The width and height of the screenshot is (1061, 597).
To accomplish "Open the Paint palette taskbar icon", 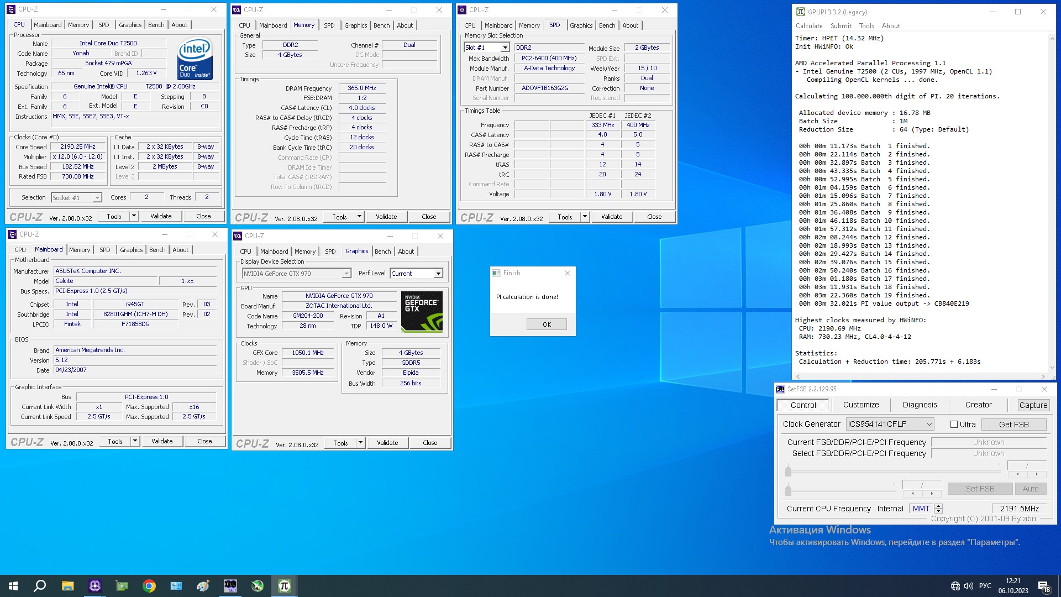I will [203, 585].
